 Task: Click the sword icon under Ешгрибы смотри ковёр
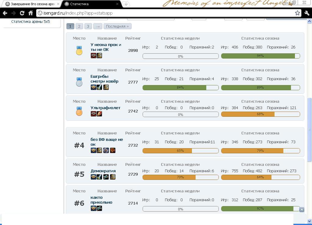pos(99,87)
